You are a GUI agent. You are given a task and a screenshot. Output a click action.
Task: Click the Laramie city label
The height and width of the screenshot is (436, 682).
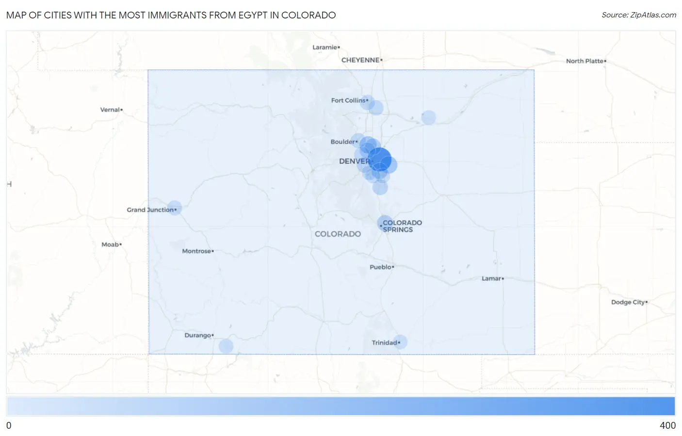[x=325, y=47]
